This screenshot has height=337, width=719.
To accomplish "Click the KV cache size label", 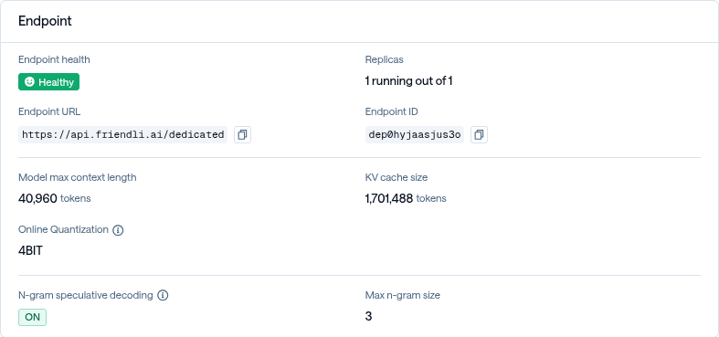I will pyautogui.click(x=397, y=177).
